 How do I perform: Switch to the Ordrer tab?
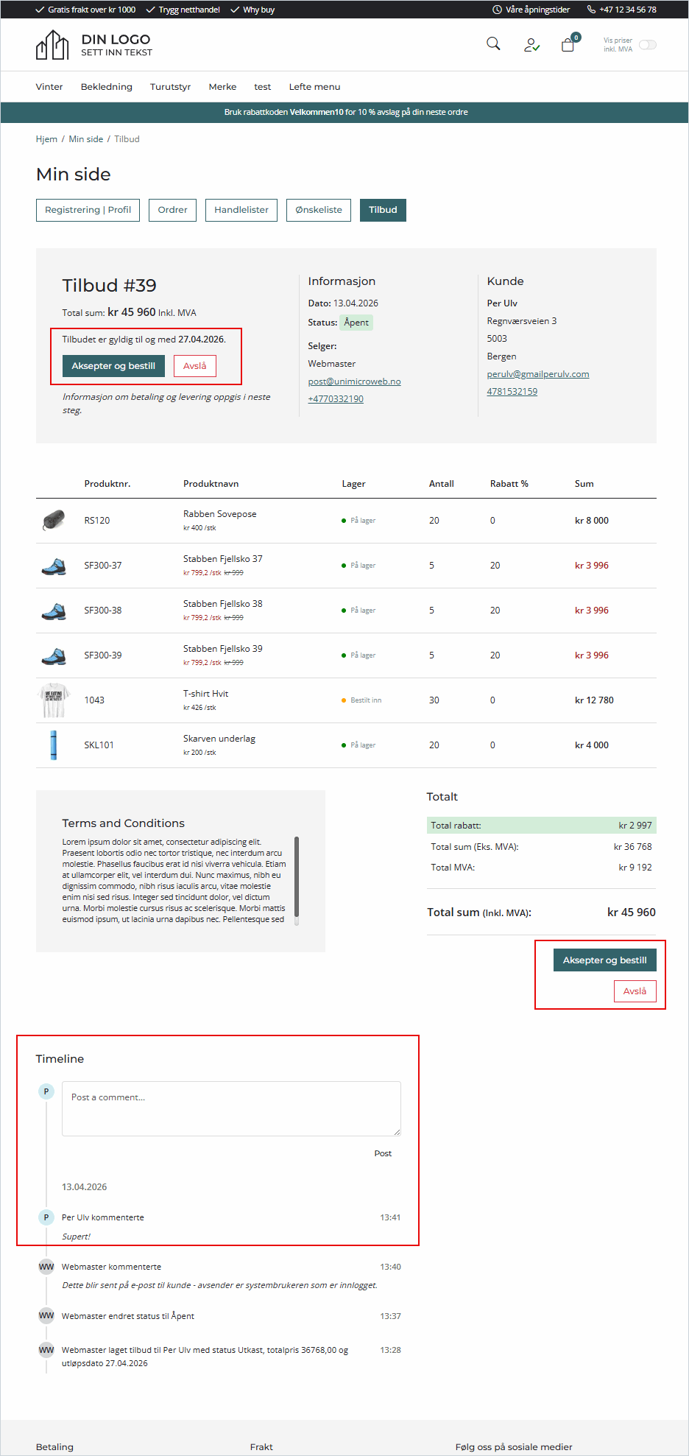pos(173,210)
